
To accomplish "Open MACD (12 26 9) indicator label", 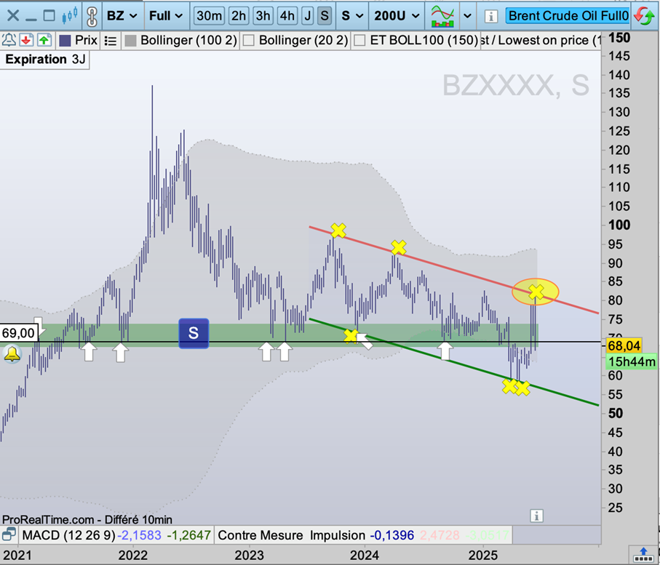I will [x=68, y=535].
